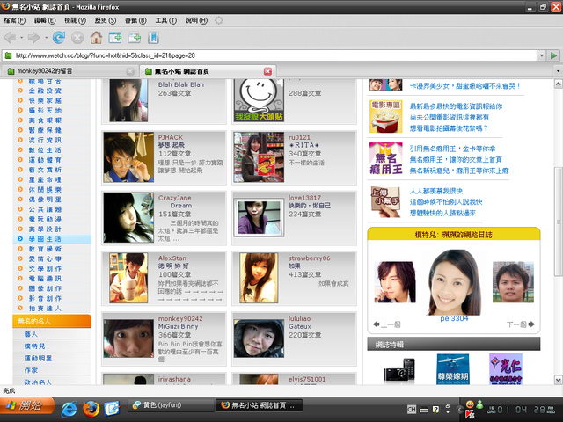Expand the address bar URL dropdown
Screen dimensions: 563x422
click(x=542, y=55)
